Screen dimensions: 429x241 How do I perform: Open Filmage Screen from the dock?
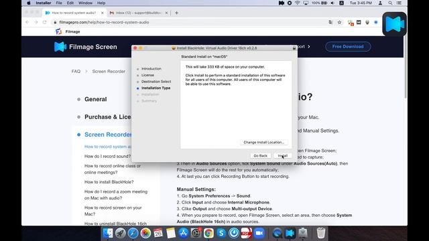(x=290, y=233)
